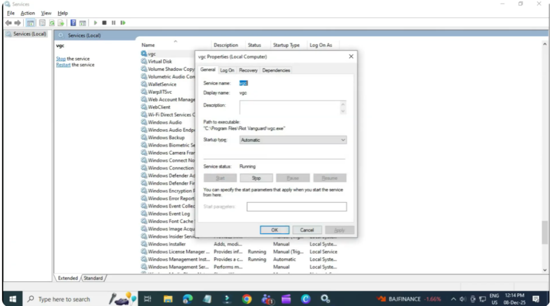The height and width of the screenshot is (306, 550).
Task: Open the Startup type dropdown
Action: point(293,140)
